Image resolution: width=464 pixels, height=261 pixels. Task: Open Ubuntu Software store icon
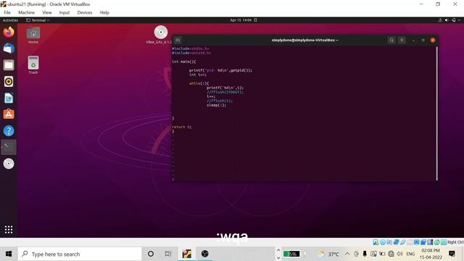click(9, 115)
